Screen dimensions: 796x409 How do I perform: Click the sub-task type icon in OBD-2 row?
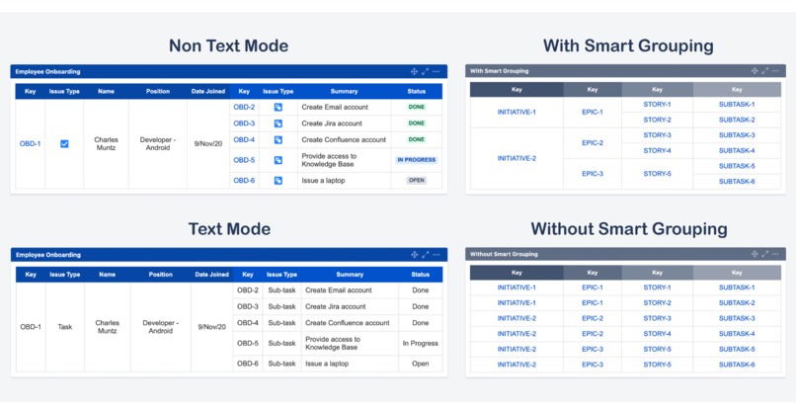[279, 108]
